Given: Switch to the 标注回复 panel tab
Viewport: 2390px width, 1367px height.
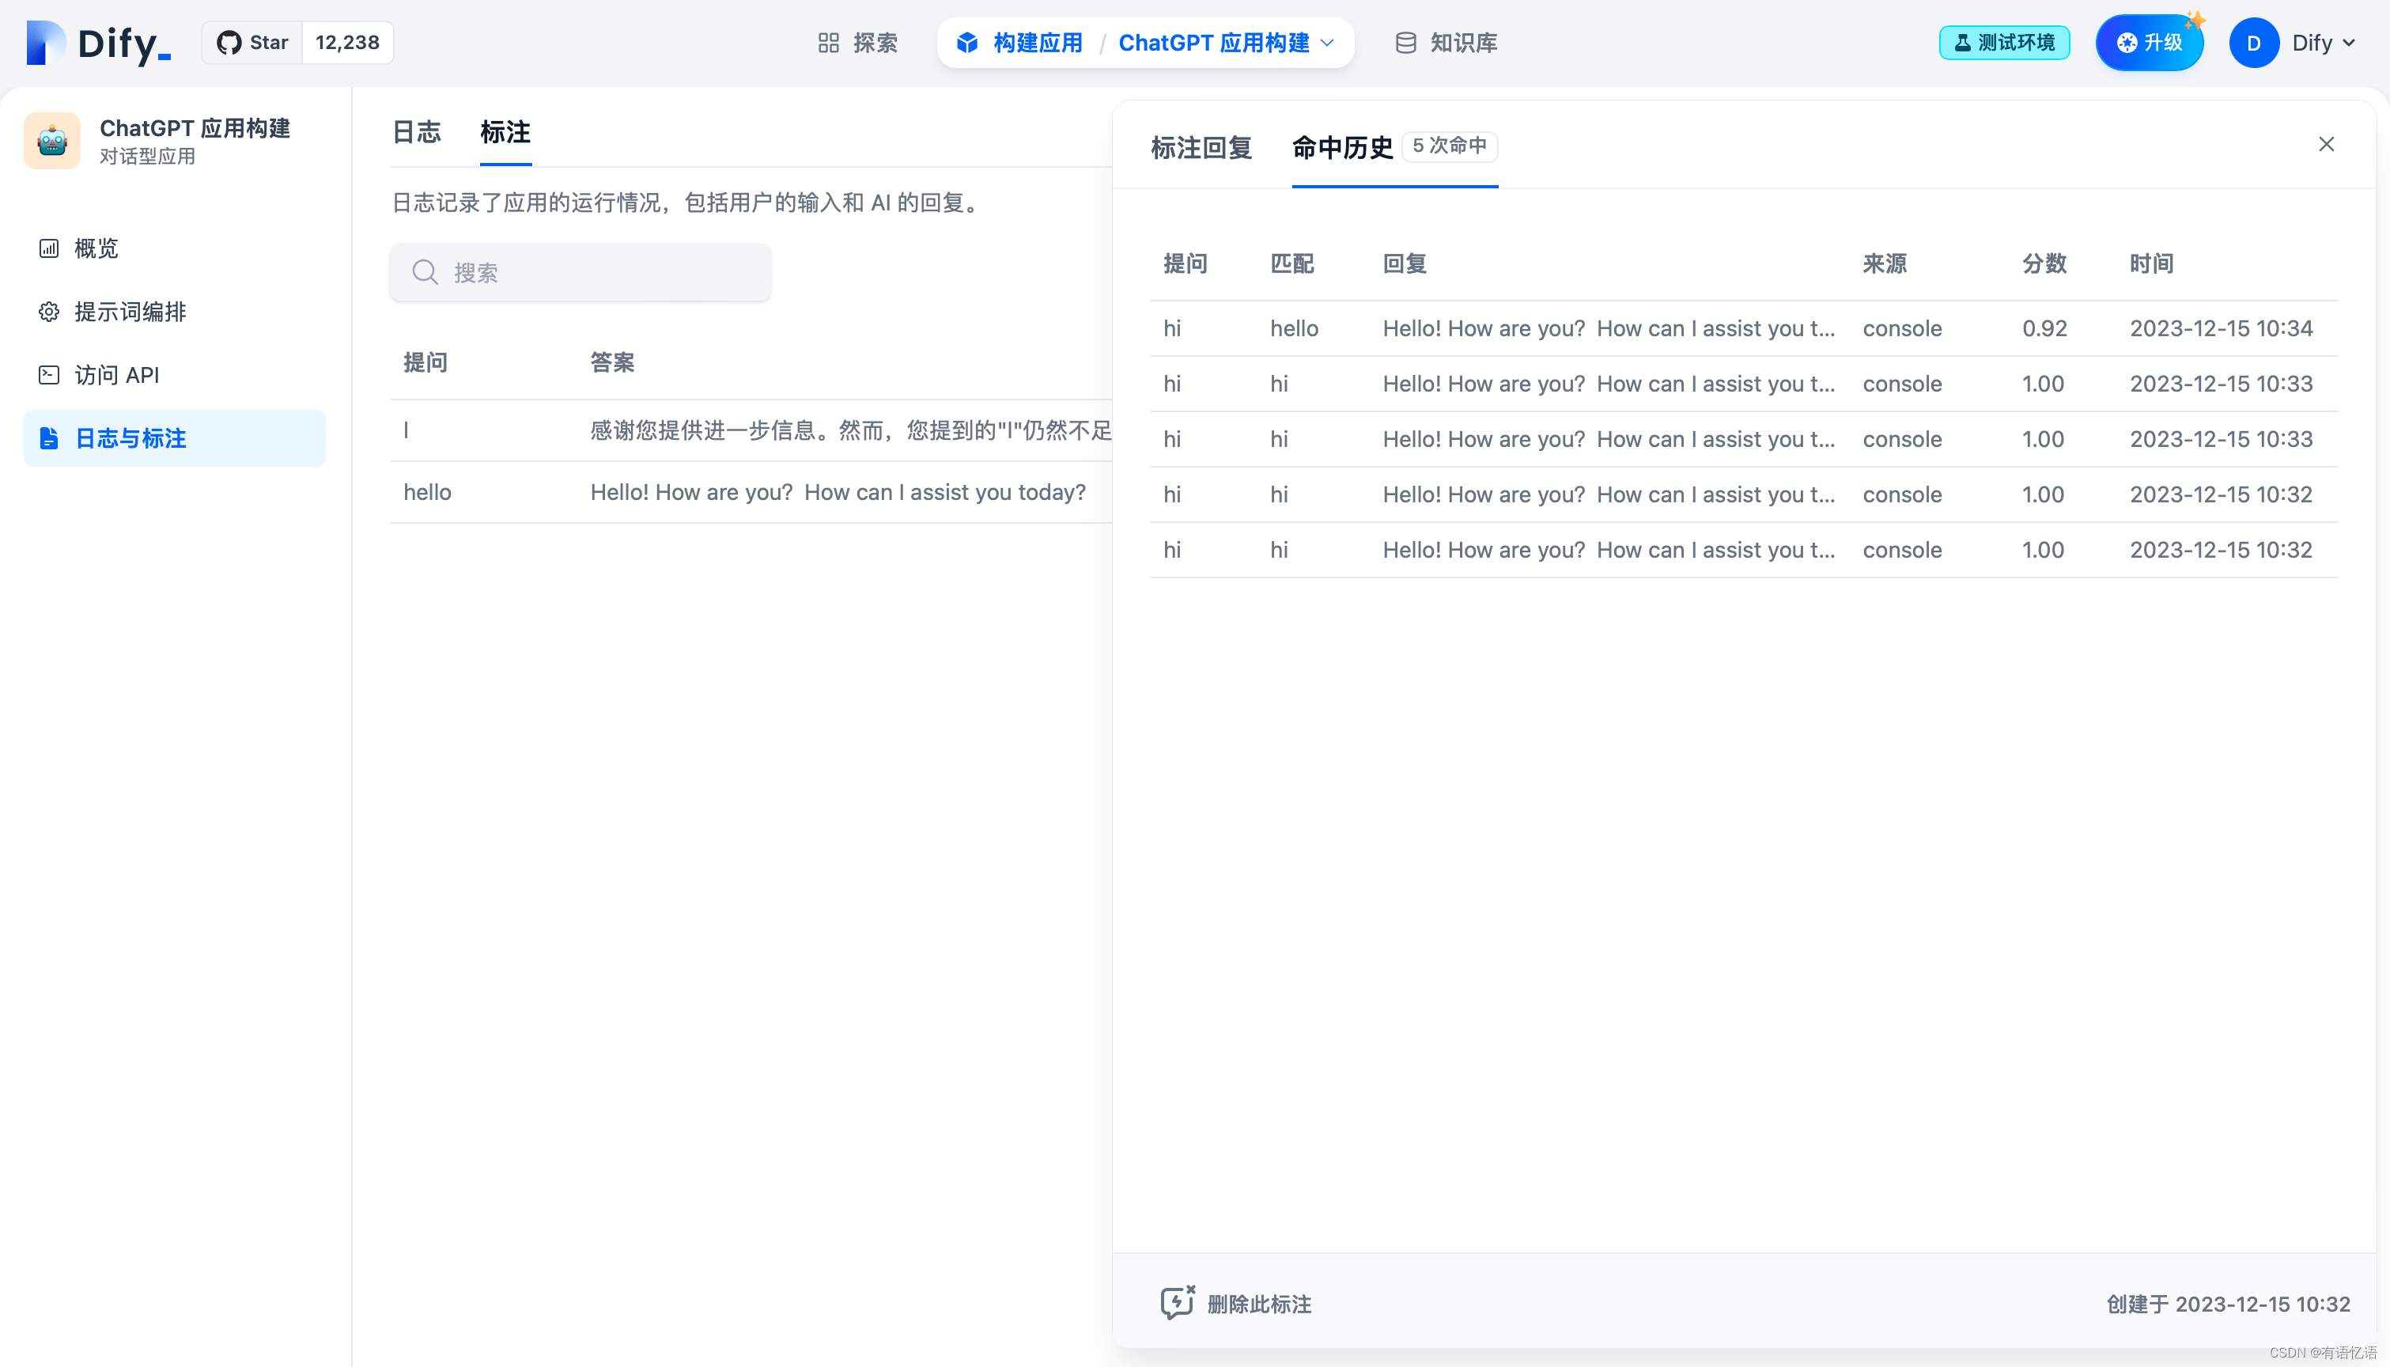Looking at the screenshot, I should coord(1201,147).
